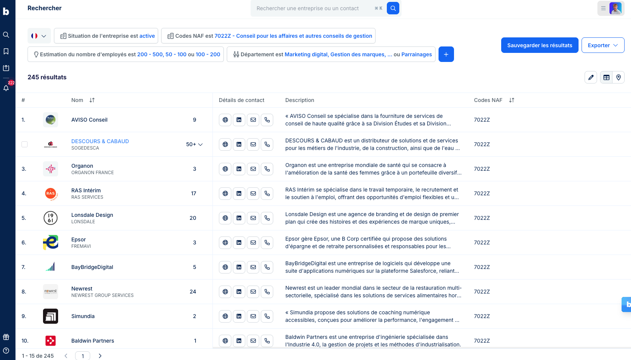Click phone icon for RAS Intérim row

(267, 193)
